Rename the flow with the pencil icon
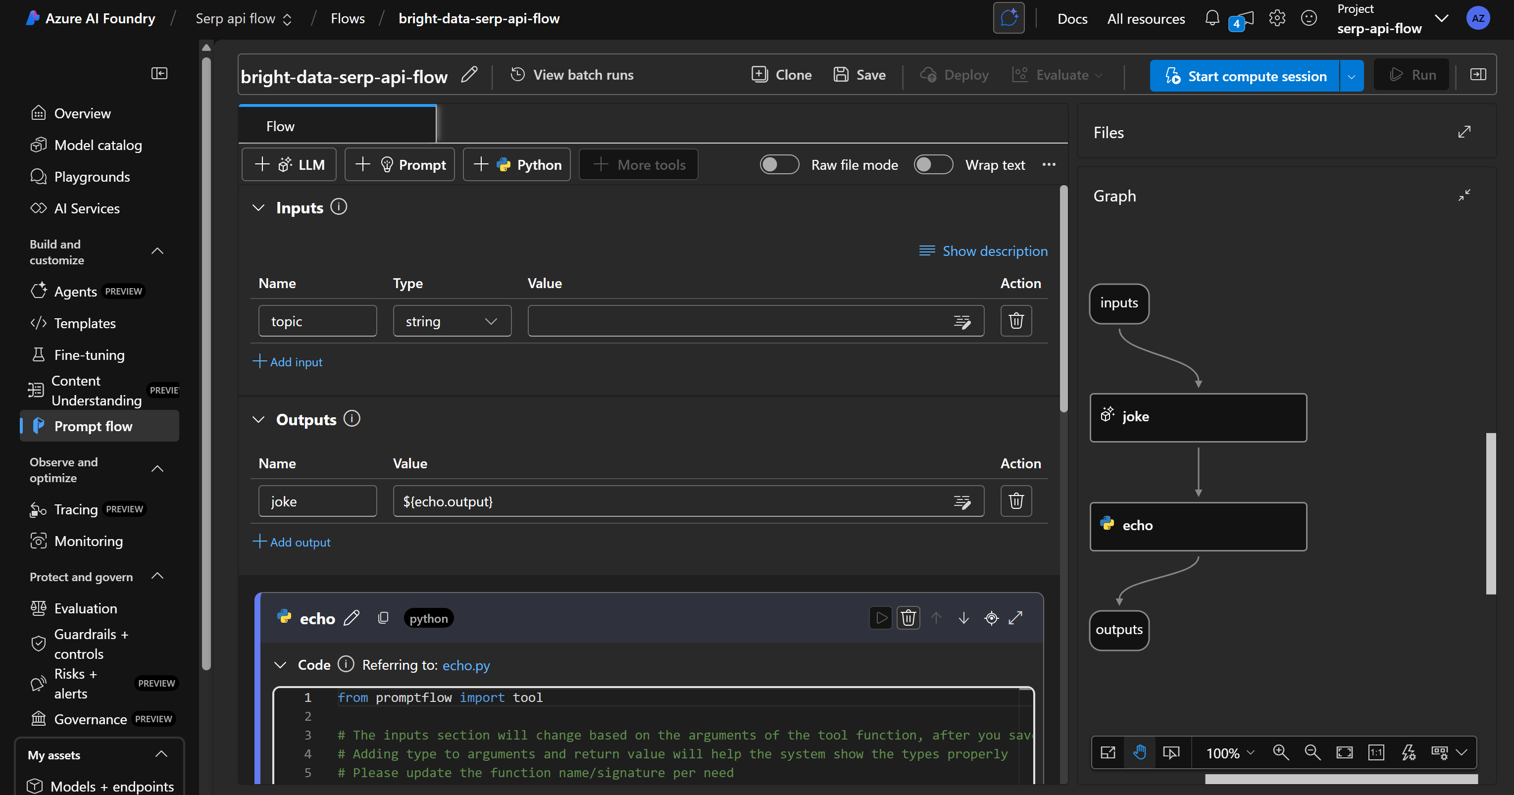The width and height of the screenshot is (1514, 795). (x=470, y=75)
